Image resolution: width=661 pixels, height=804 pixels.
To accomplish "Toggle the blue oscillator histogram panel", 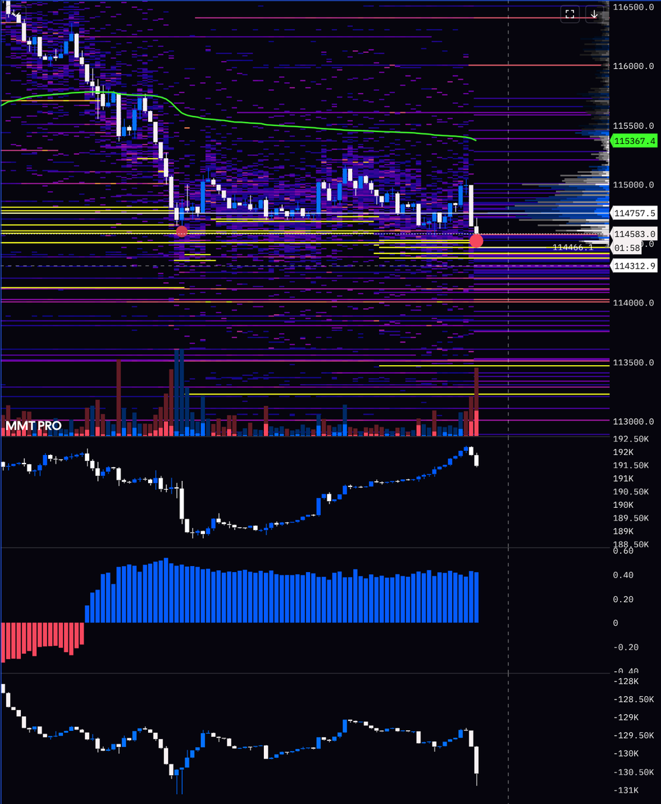I will [268, 590].
